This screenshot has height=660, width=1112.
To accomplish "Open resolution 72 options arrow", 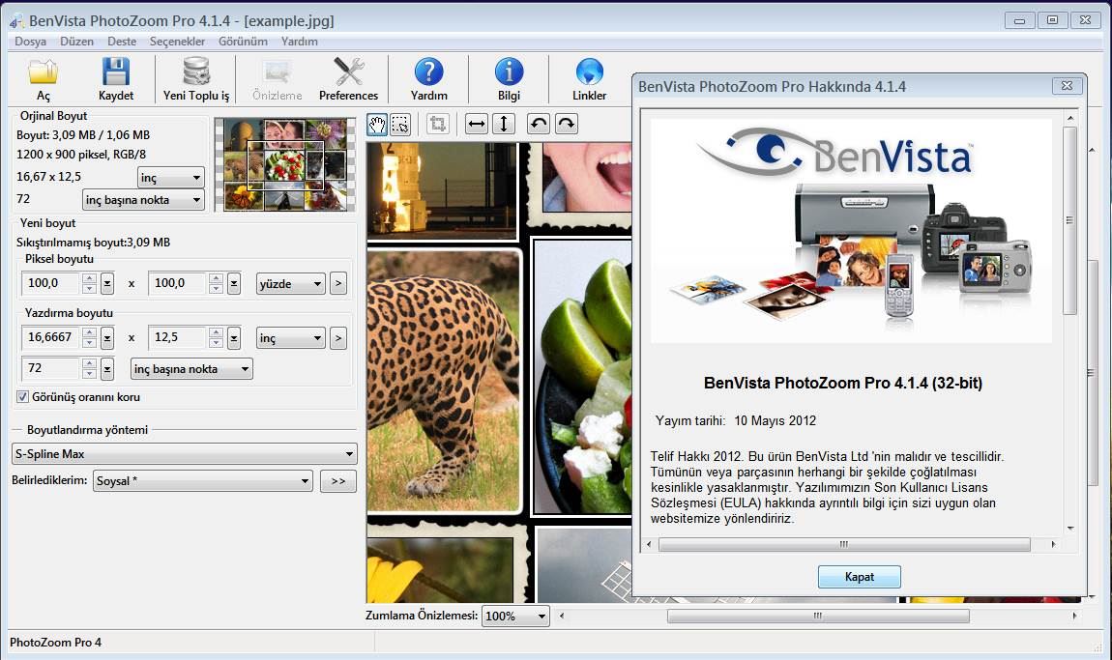I will coord(107,368).
